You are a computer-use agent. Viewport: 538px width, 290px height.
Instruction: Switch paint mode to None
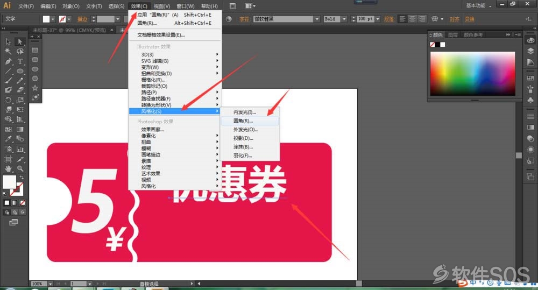click(x=22, y=203)
